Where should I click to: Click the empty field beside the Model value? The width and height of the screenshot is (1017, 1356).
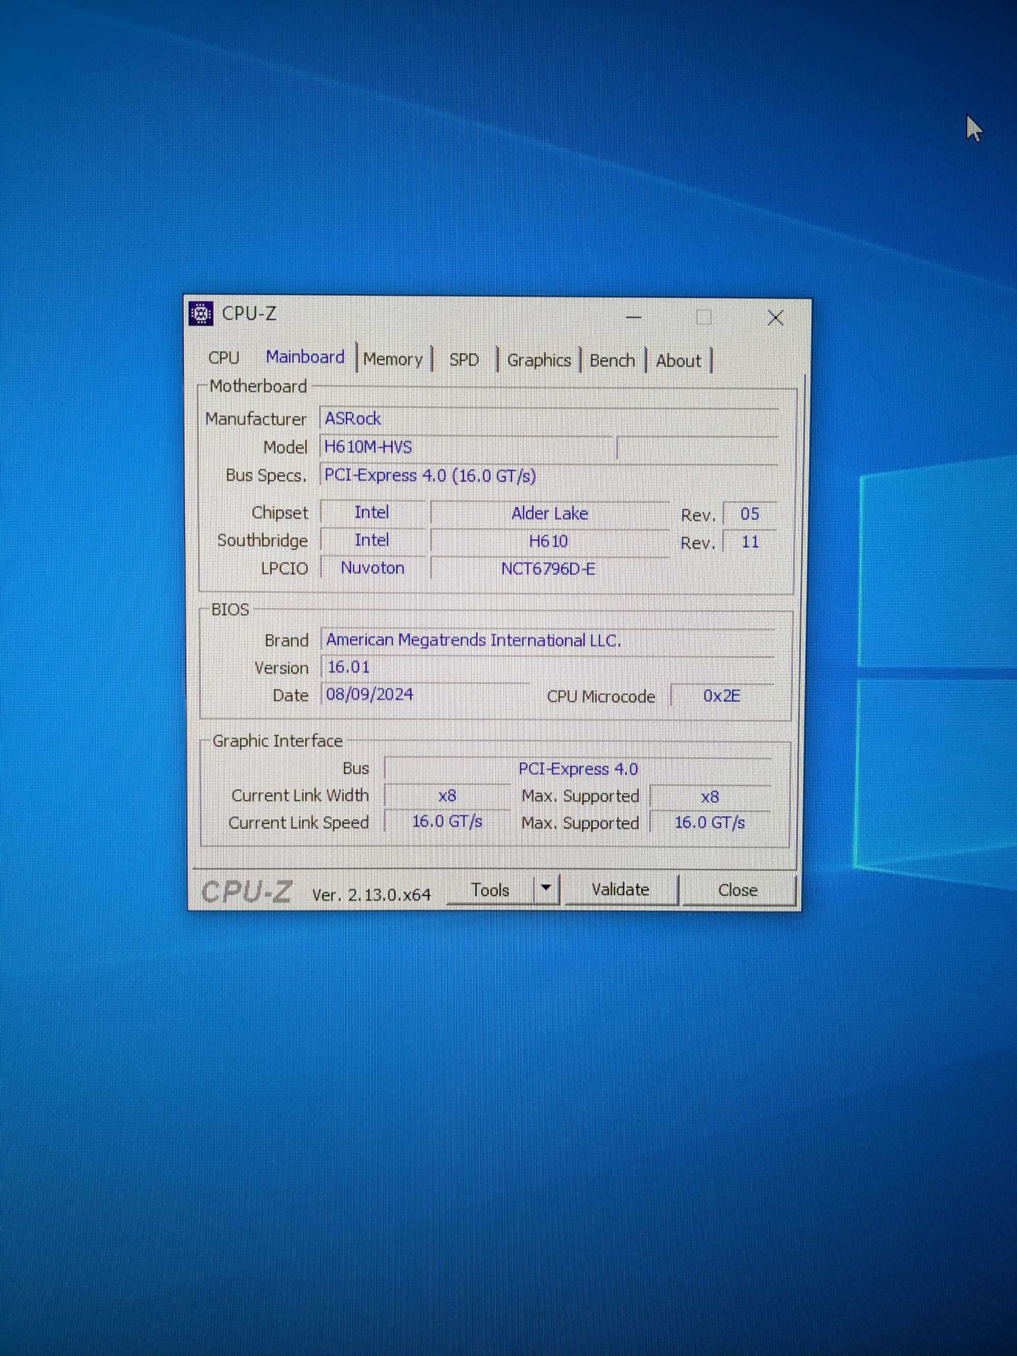pyautogui.click(x=698, y=448)
